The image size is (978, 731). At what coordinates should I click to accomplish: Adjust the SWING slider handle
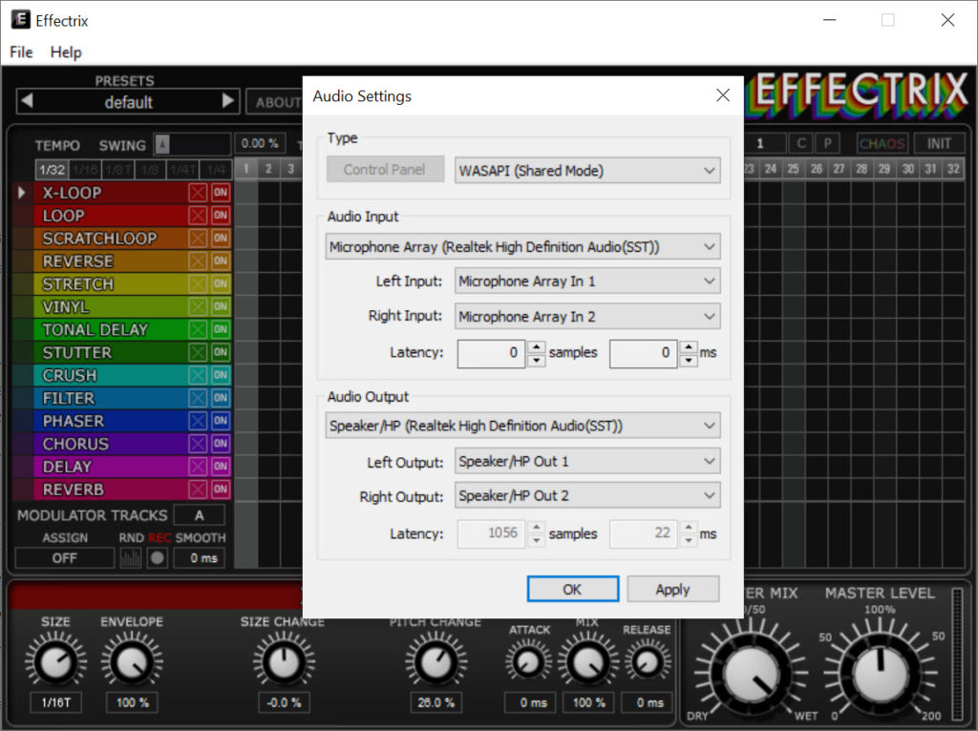[162, 145]
